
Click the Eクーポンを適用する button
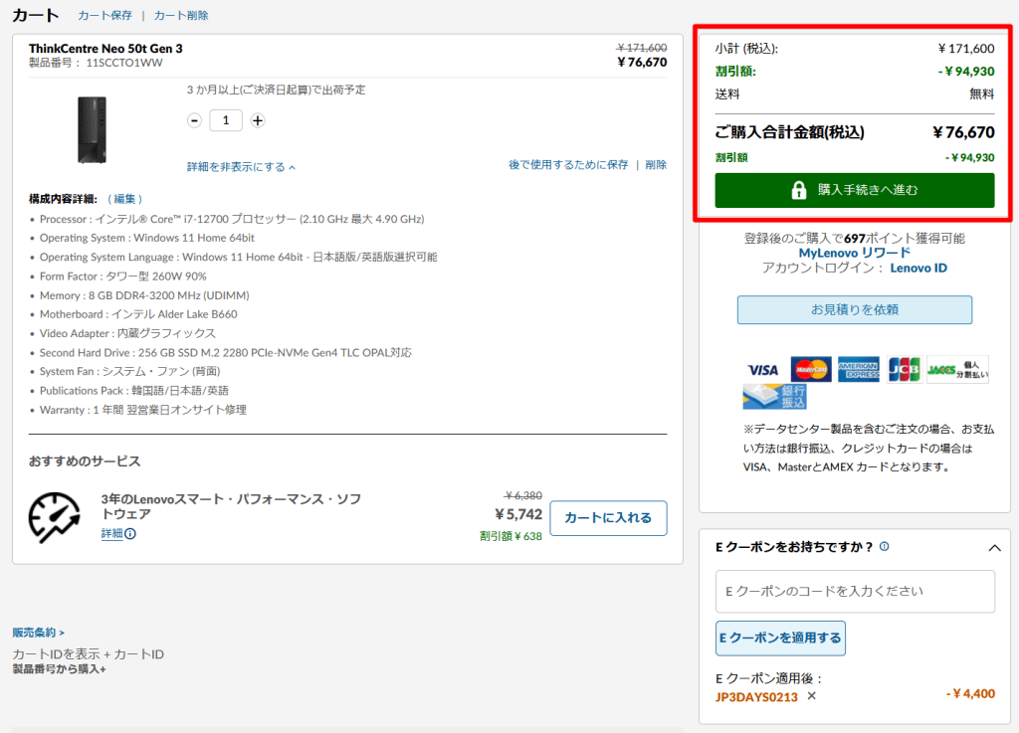[780, 639]
